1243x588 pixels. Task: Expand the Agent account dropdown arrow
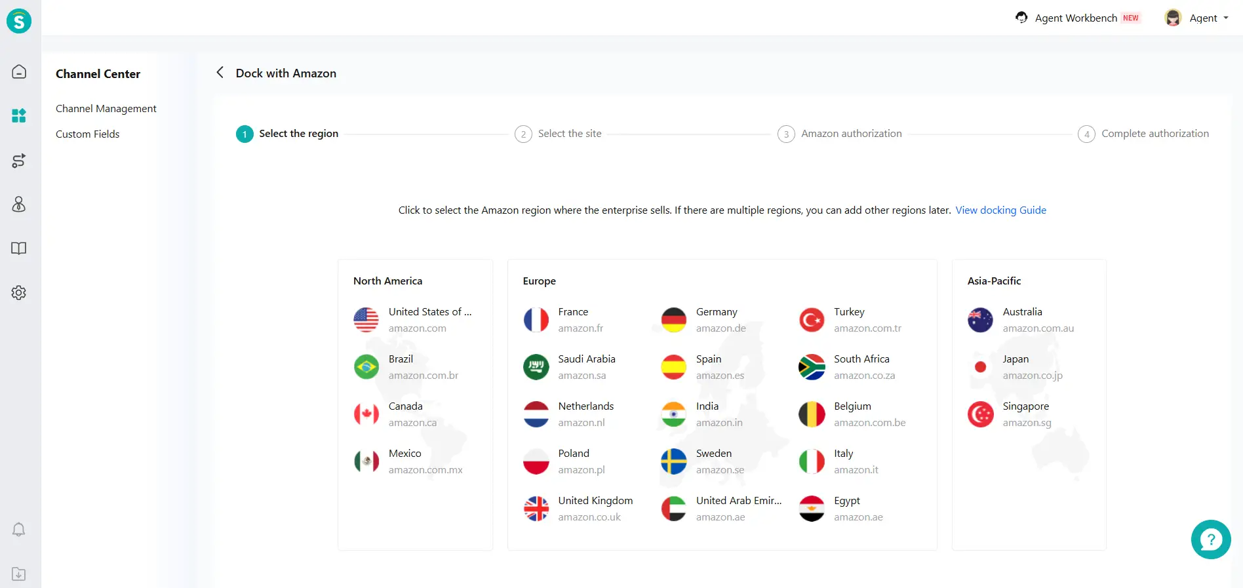click(1226, 18)
